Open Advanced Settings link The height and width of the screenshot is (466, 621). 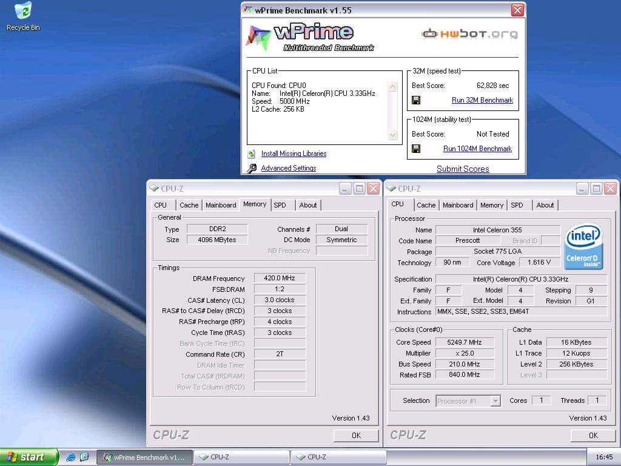coord(288,168)
